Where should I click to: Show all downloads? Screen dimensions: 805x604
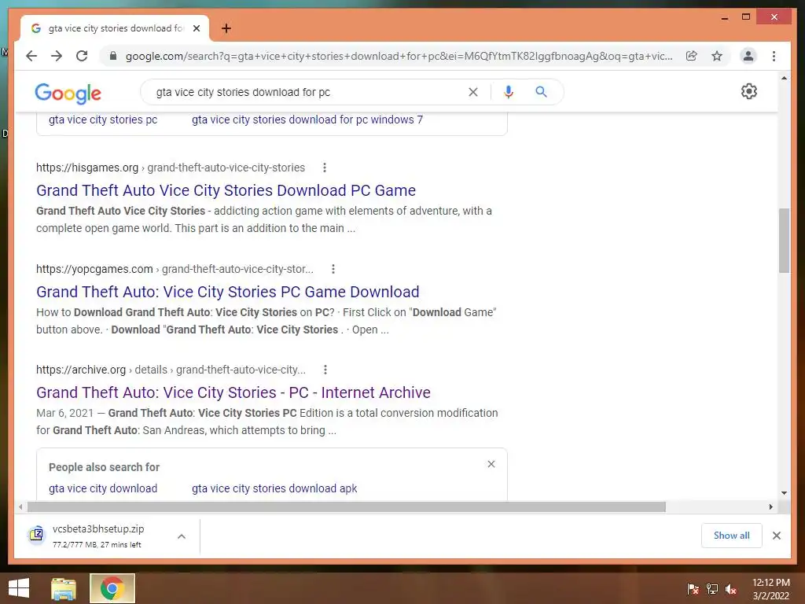pos(732,536)
